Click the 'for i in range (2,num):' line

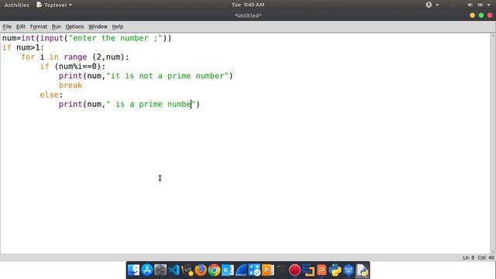75,57
